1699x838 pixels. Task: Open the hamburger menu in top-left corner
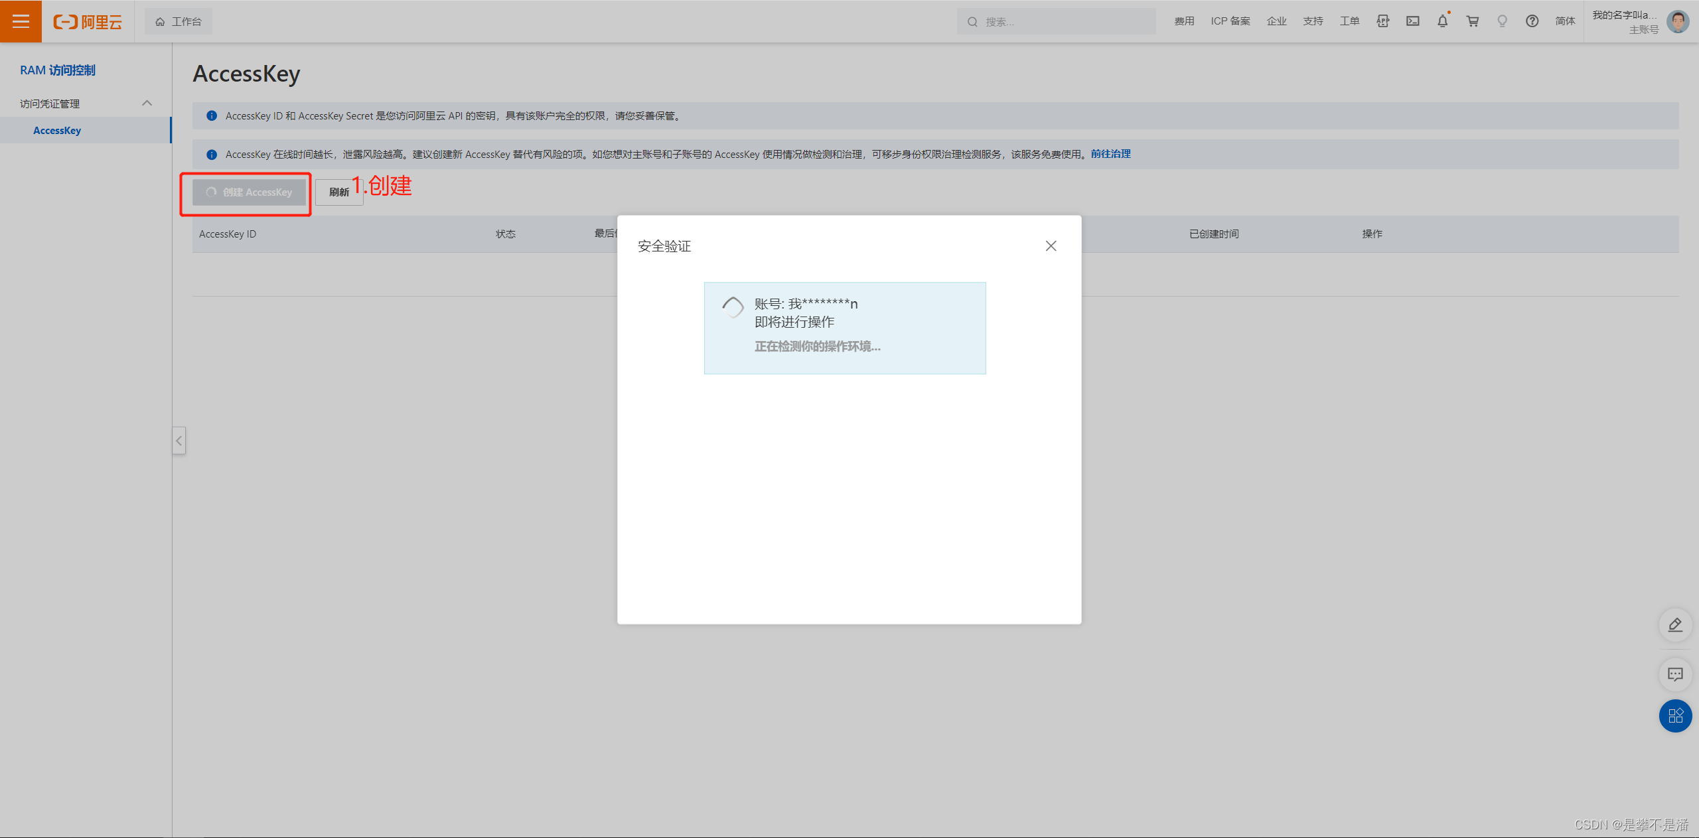(x=21, y=21)
